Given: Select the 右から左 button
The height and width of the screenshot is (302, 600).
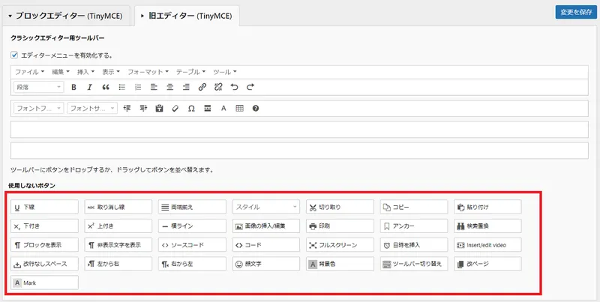Looking at the screenshot, I should 192,264.
